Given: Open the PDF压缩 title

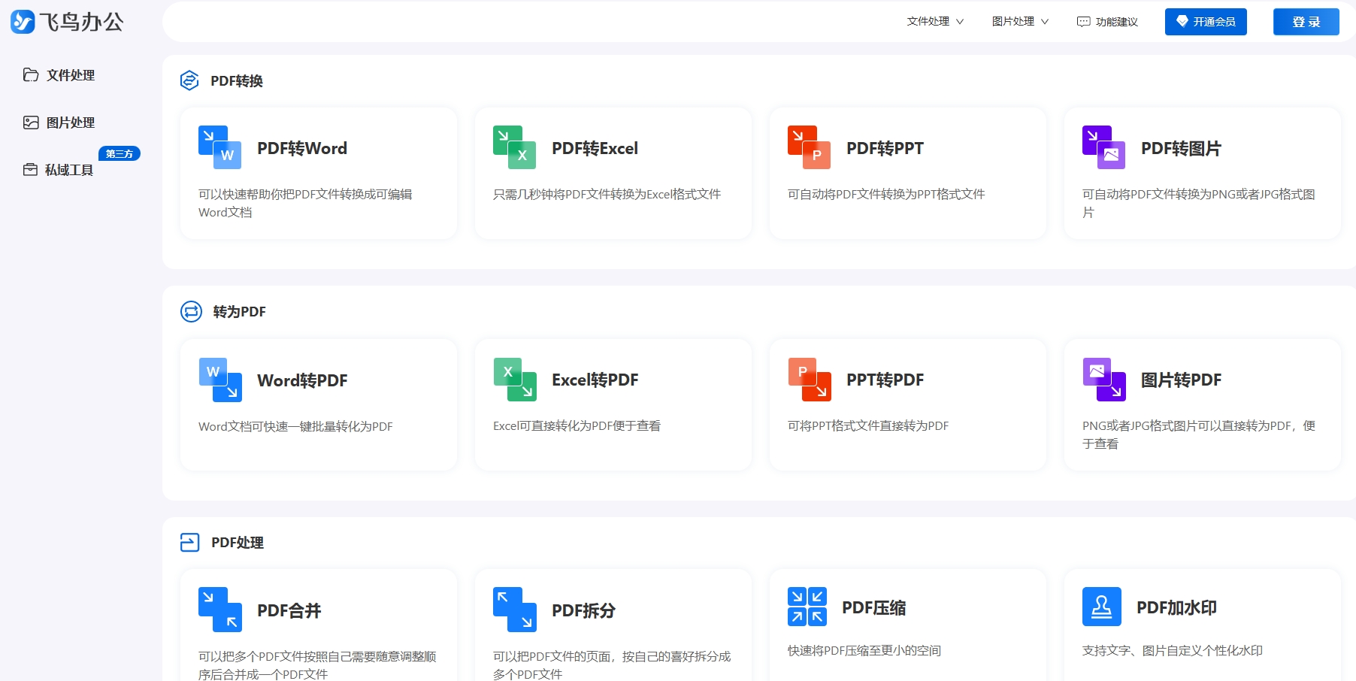Looking at the screenshot, I should (874, 607).
